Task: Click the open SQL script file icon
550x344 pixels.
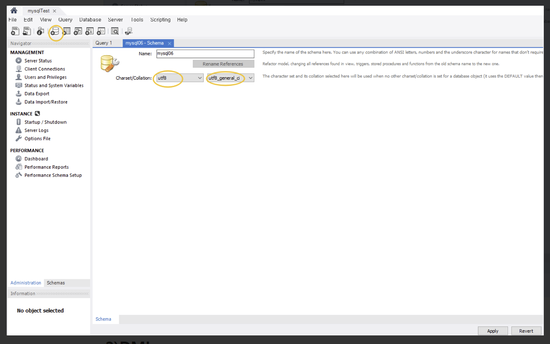Action: click(x=27, y=31)
